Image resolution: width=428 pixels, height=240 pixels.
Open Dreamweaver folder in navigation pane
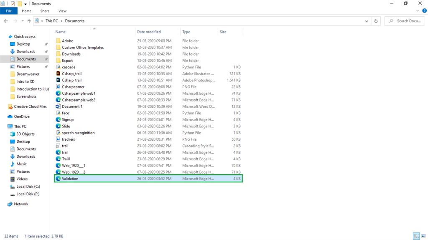[x=28, y=74]
